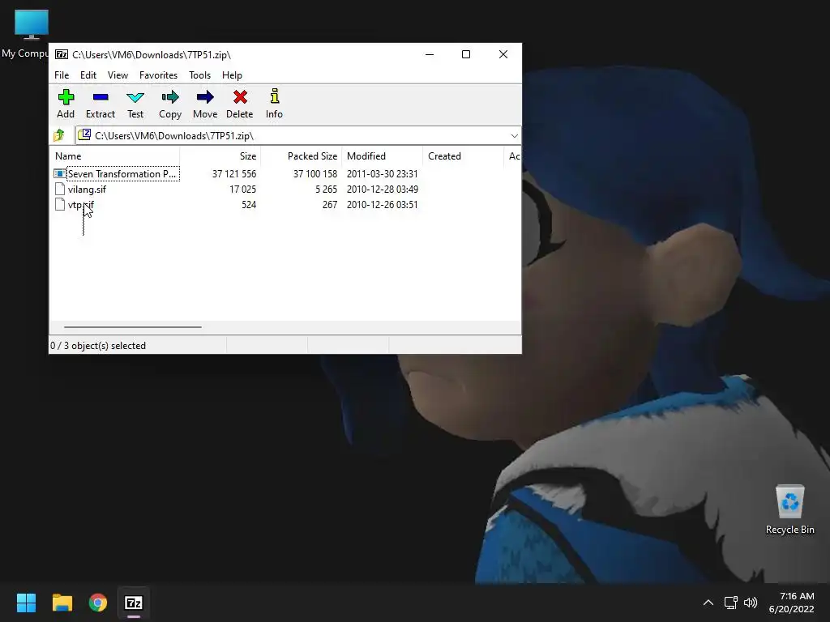This screenshot has width=830, height=622.
Task: Open the Help menu
Action: pos(232,75)
